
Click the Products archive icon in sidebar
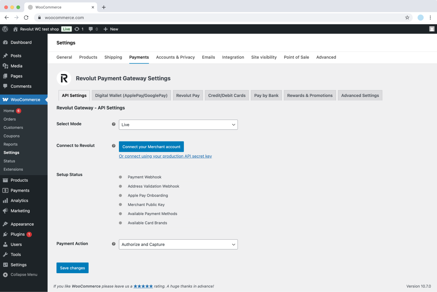pos(5,180)
